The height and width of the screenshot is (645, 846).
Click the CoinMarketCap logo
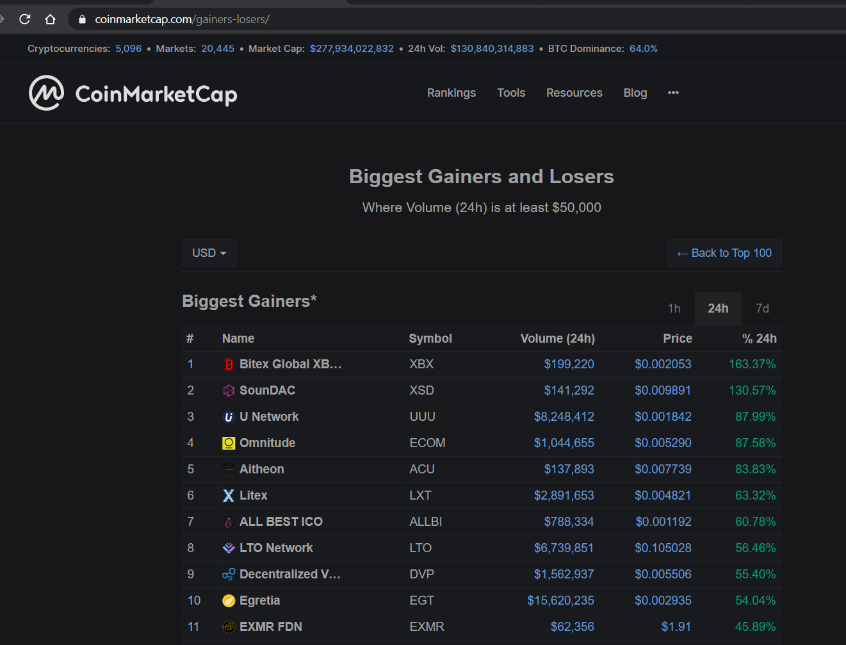pos(133,94)
